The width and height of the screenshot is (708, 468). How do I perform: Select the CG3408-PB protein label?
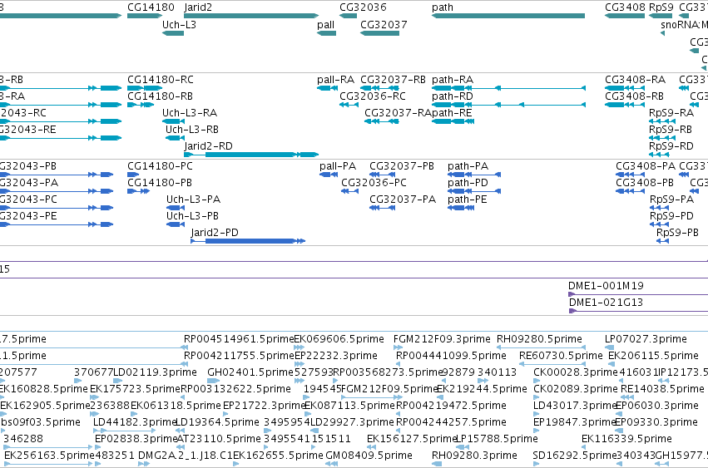645,182
